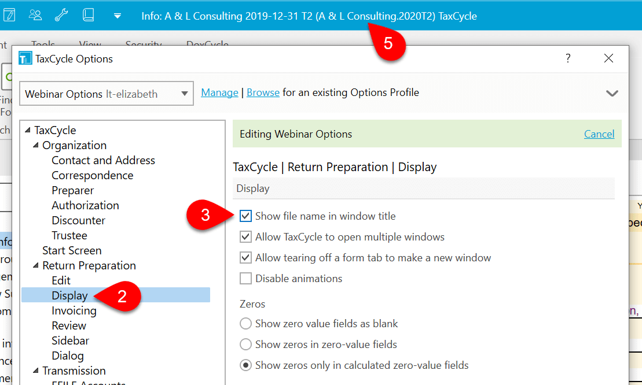Select Show zero value fields as blank
642x385 pixels.
coord(245,324)
